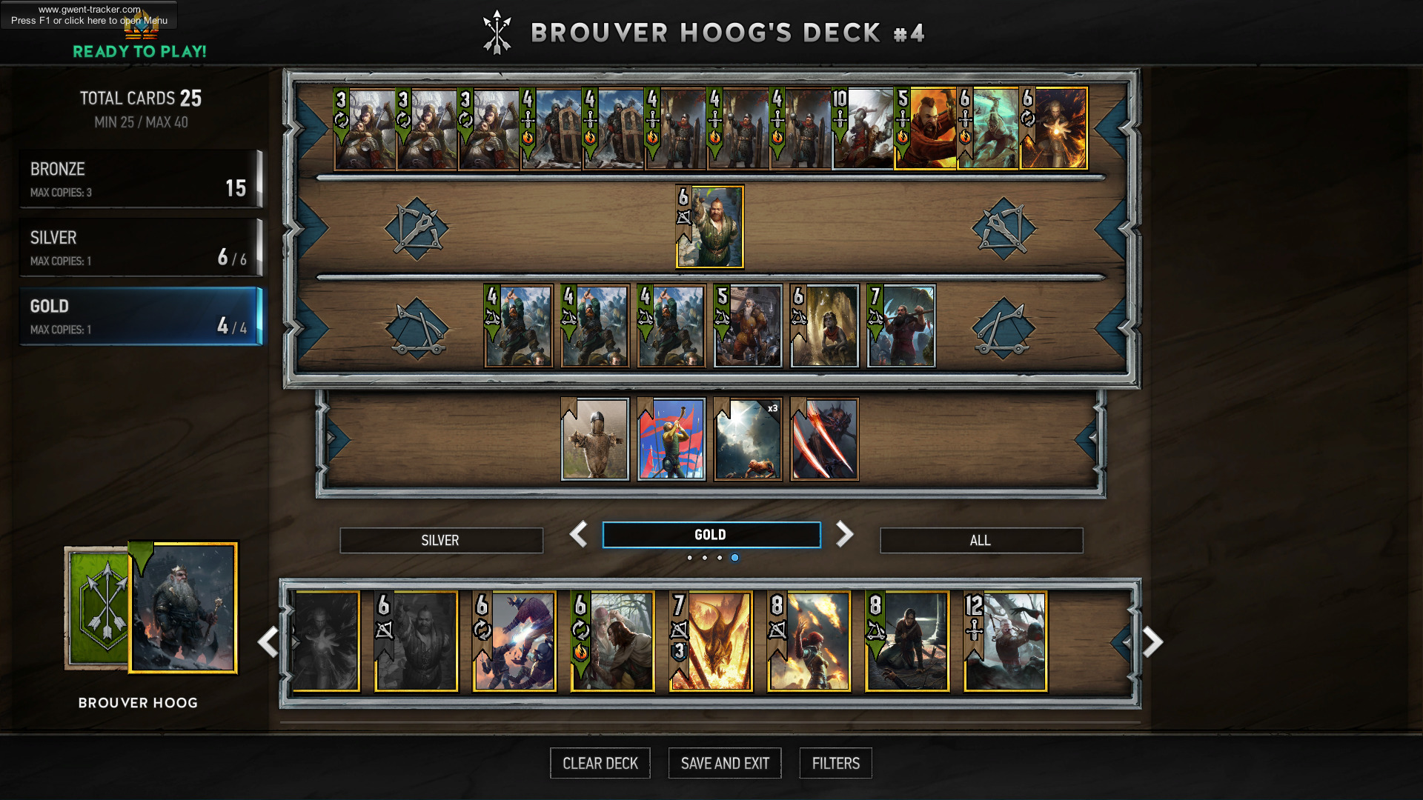This screenshot has height=800, width=1423.
Task: Click the CLEAR DECK button
Action: (x=600, y=763)
